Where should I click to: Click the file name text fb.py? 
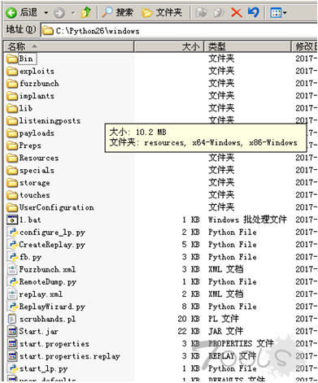pyautogui.click(x=30, y=257)
